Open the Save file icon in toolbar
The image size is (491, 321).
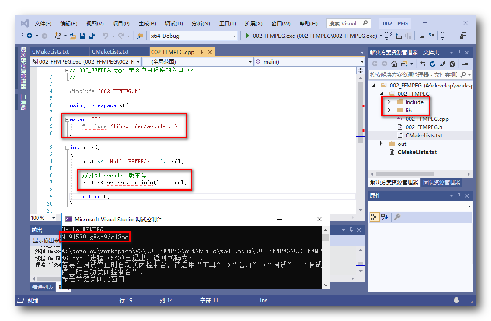coord(82,36)
